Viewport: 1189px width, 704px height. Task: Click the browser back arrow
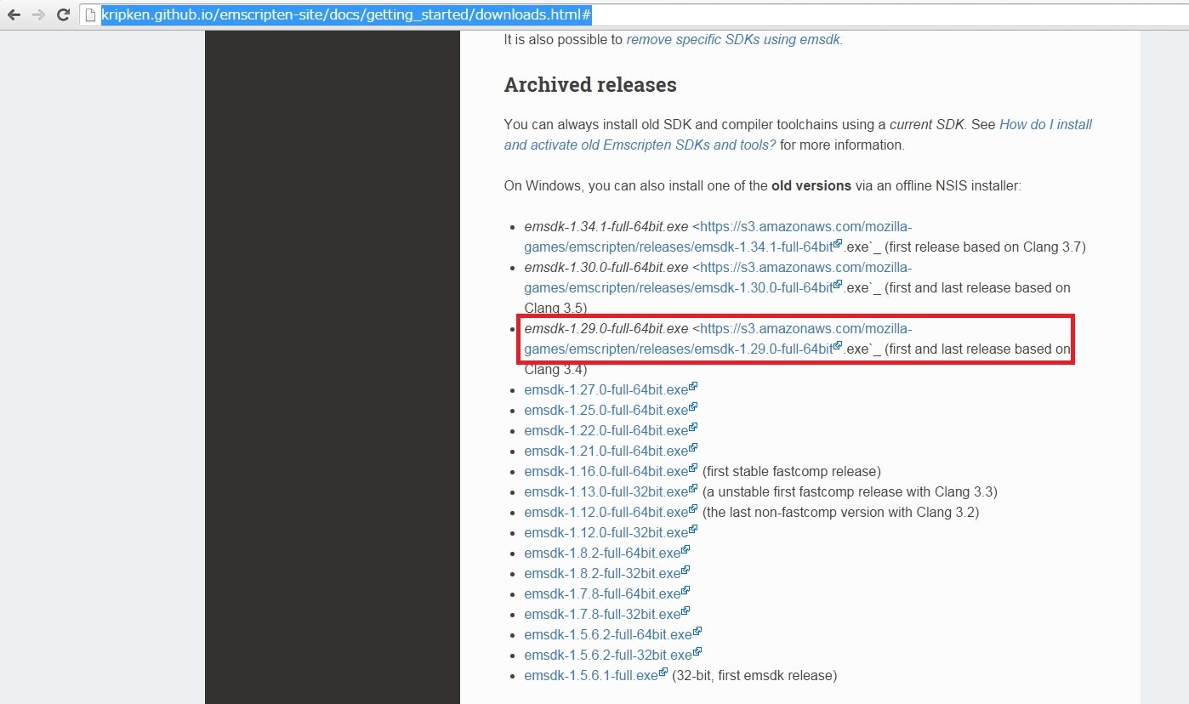(14, 14)
